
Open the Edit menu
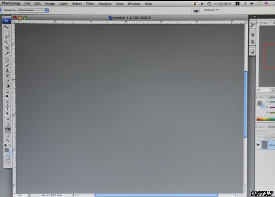(37, 3)
